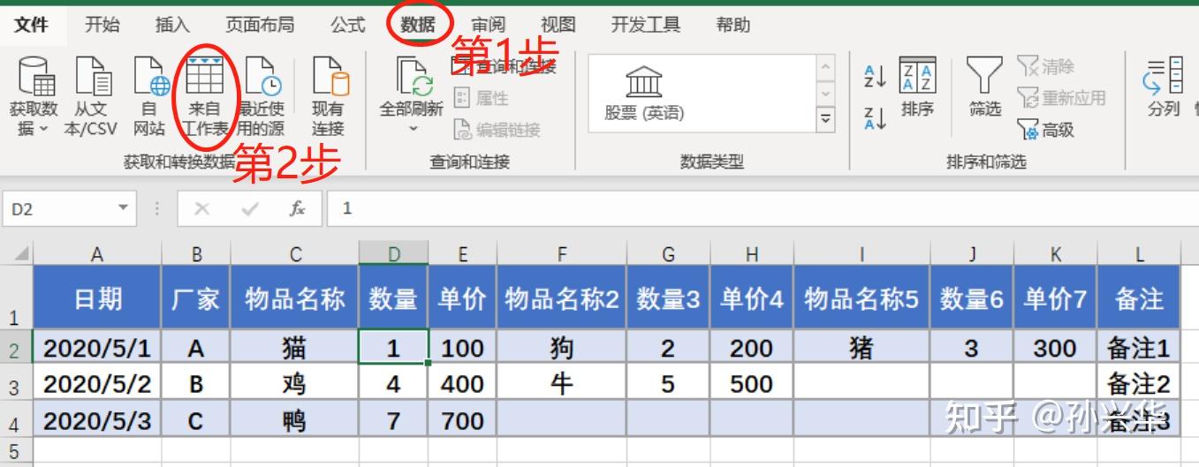
Task: Open 现有连接 (Existing Connections)
Action: tap(328, 96)
